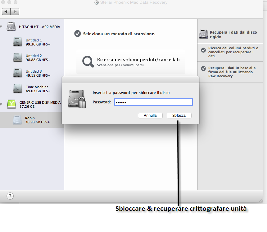This screenshot has width=267, height=232.
Task: Click the Sblocca button
Action: [179, 116]
